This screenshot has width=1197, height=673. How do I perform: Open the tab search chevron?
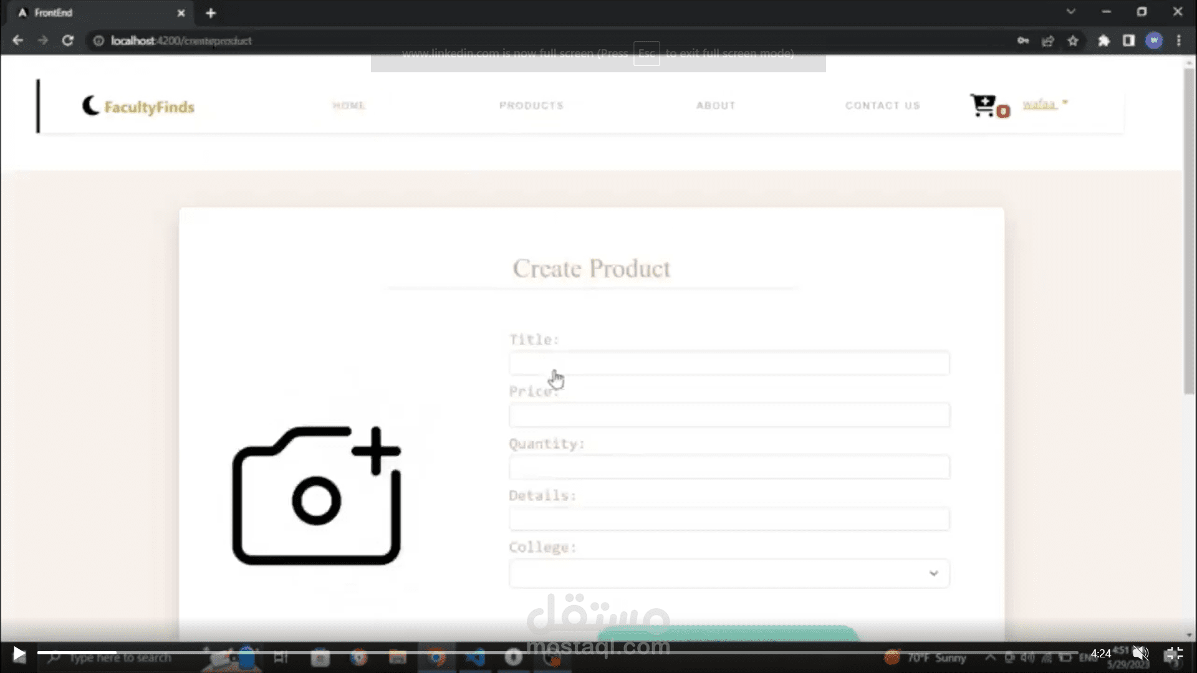pyautogui.click(x=1070, y=12)
